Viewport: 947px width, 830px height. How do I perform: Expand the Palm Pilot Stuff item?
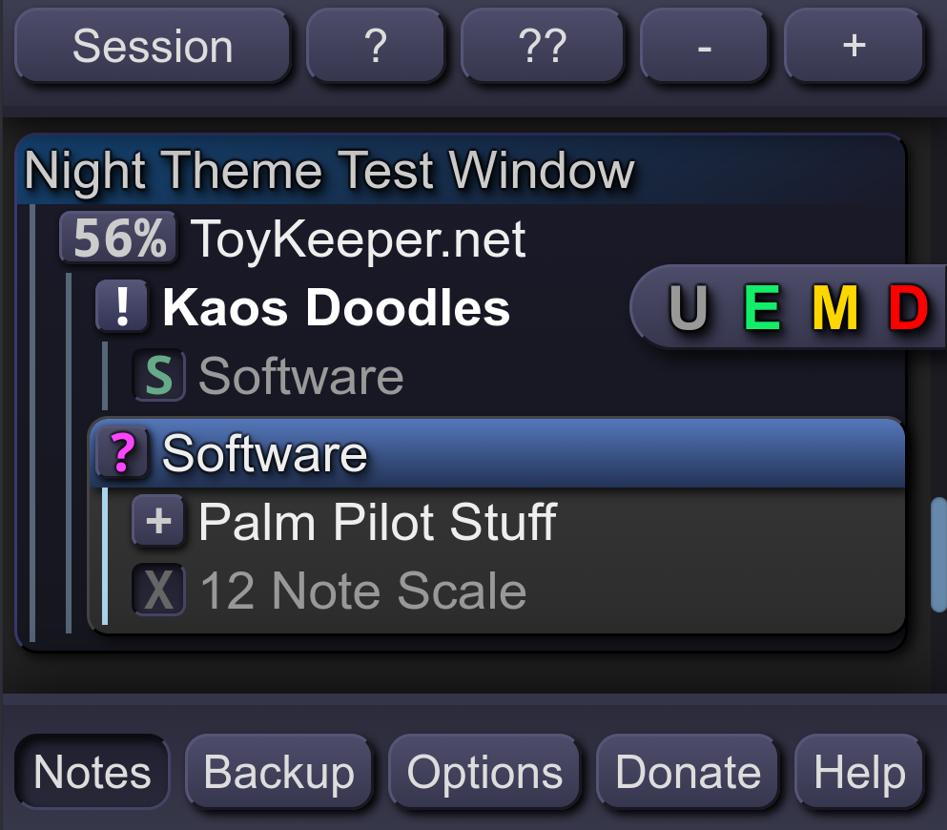[x=158, y=522]
